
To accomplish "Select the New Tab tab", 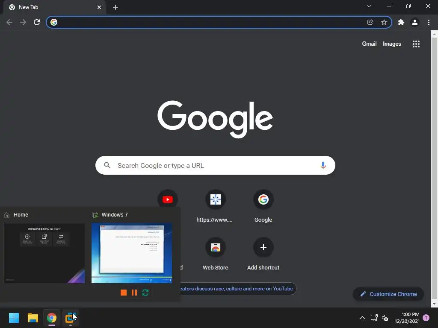I will pos(54,7).
